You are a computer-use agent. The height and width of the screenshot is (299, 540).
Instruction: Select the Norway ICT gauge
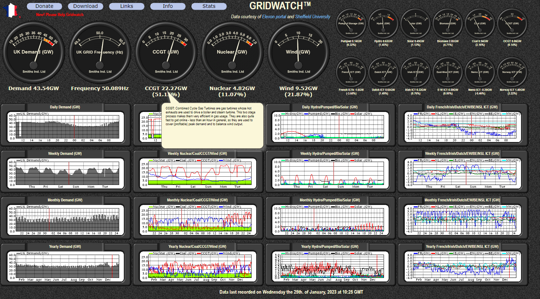(512, 72)
